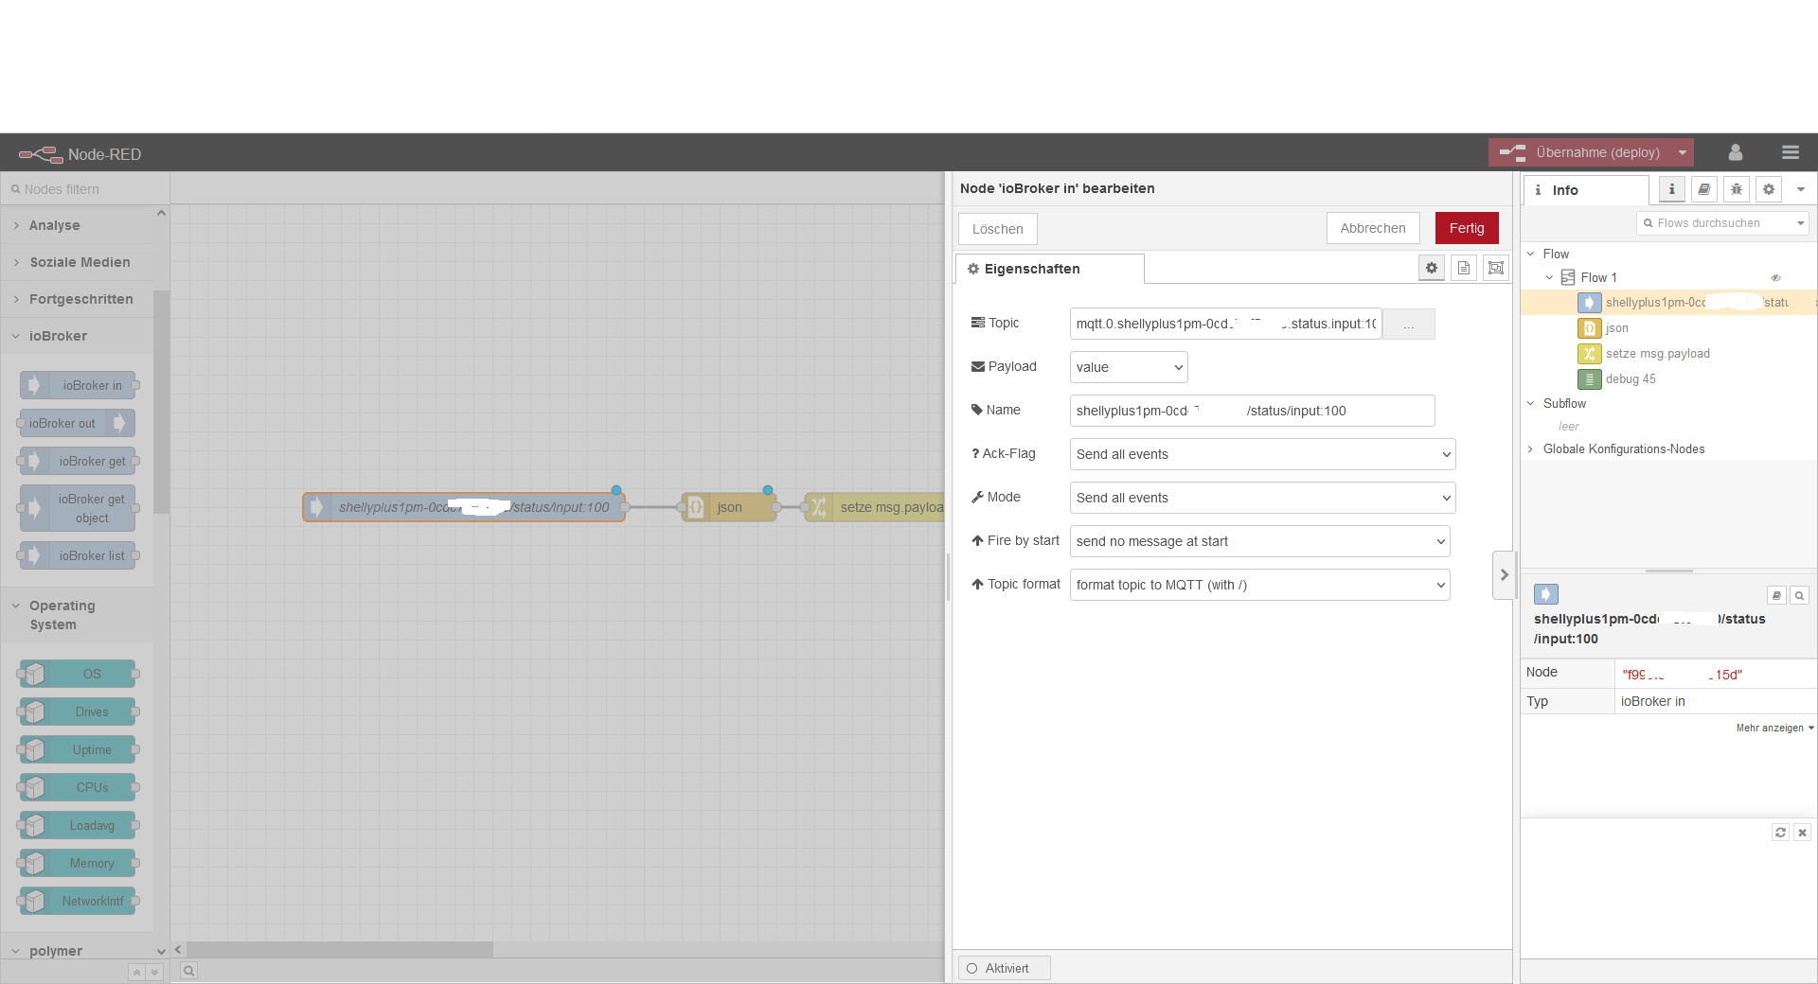Screen dimensions: 1818x984
Task: Open the node appearance icon tab
Action: click(x=1496, y=268)
